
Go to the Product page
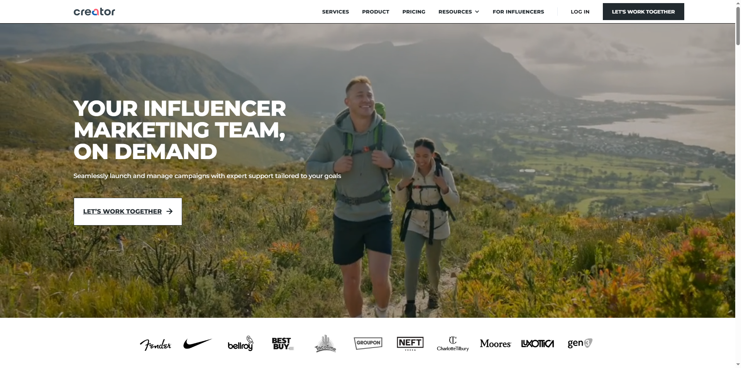pos(376,12)
